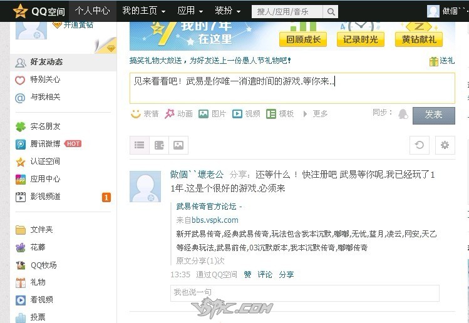This screenshot has width=469, height=323.
Task: Choose a 模板 template
Action: click(280, 114)
